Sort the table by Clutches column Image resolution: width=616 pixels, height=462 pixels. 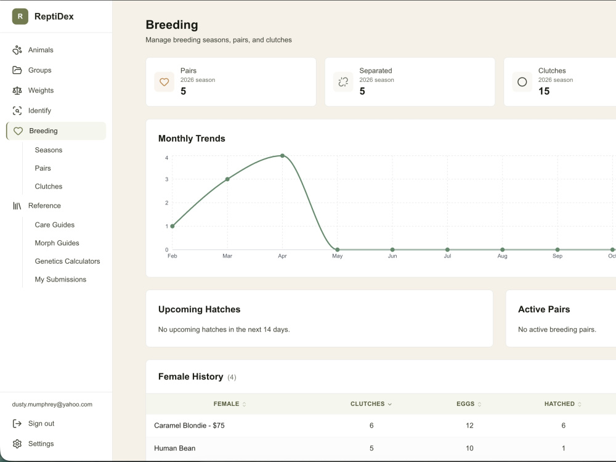pos(371,404)
